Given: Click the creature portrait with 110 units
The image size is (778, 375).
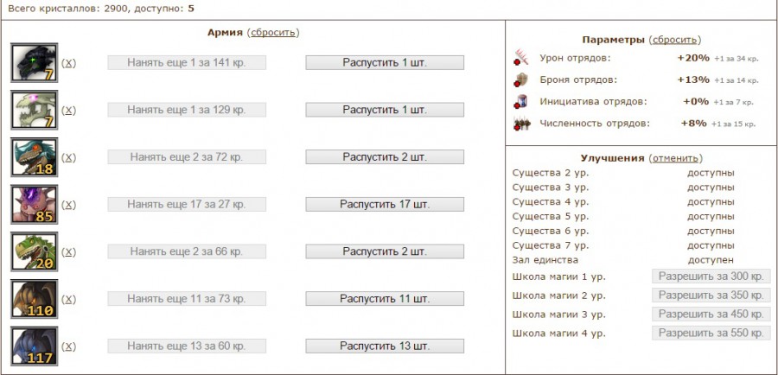Looking at the screenshot, I should pos(34,299).
